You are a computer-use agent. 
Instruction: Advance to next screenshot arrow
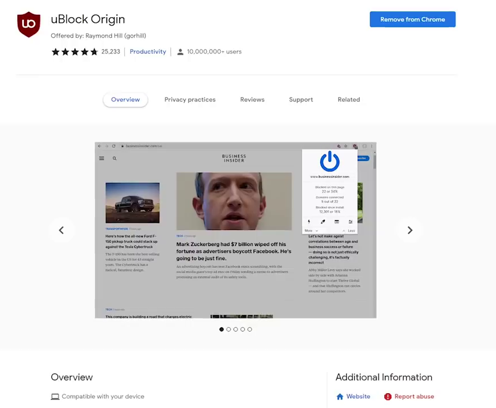409,230
